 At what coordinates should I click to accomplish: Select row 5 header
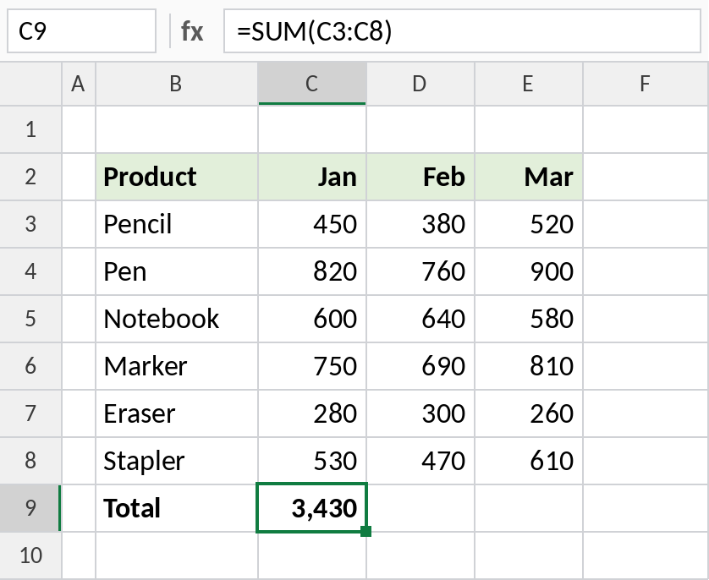(30, 319)
